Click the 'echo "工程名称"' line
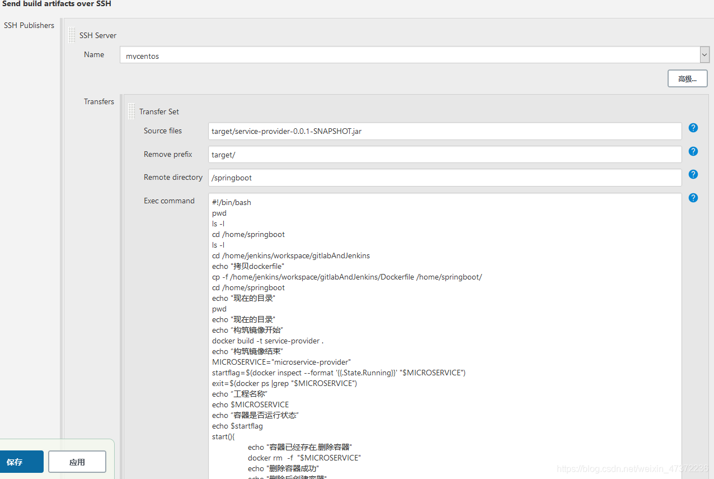 239,394
